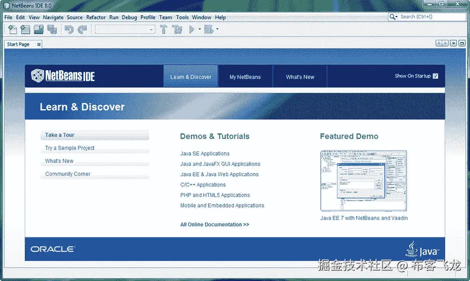Click the Redo toolbar icon
Screen dimensions: 470x281
82,29
